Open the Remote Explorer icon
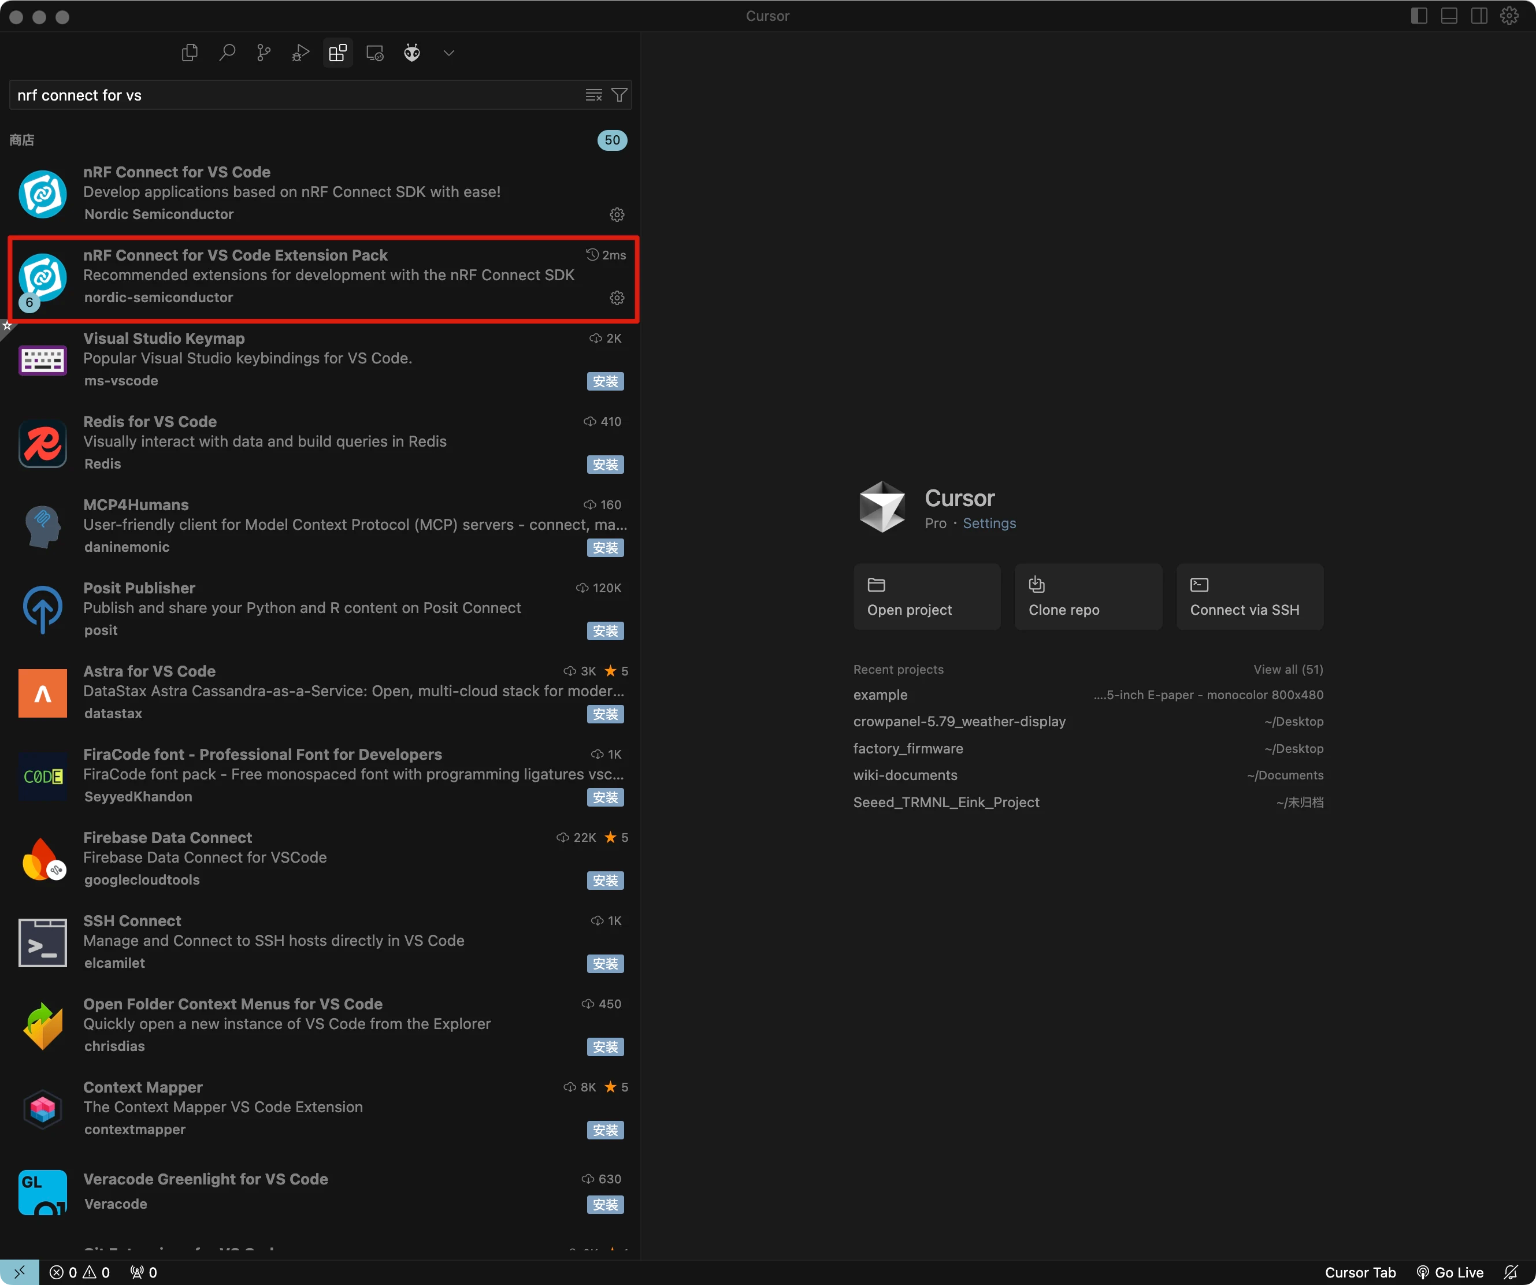 pyautogui.click(x=375, y=53)
